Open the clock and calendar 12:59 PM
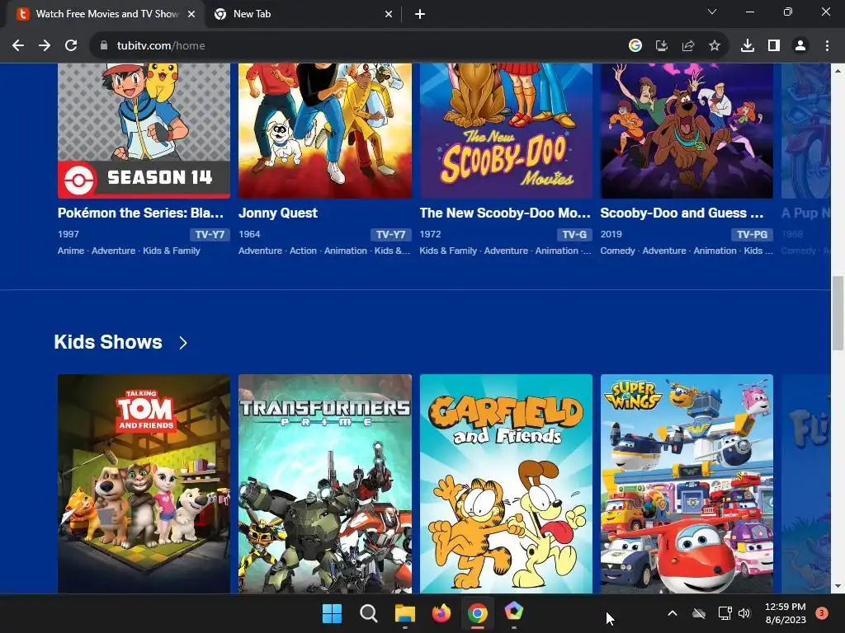Image resolution: width=845 pixels, height=633 pixels. point(786,613)
